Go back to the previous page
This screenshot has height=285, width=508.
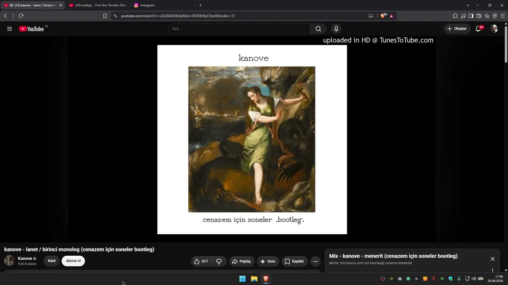pos(5,16)
